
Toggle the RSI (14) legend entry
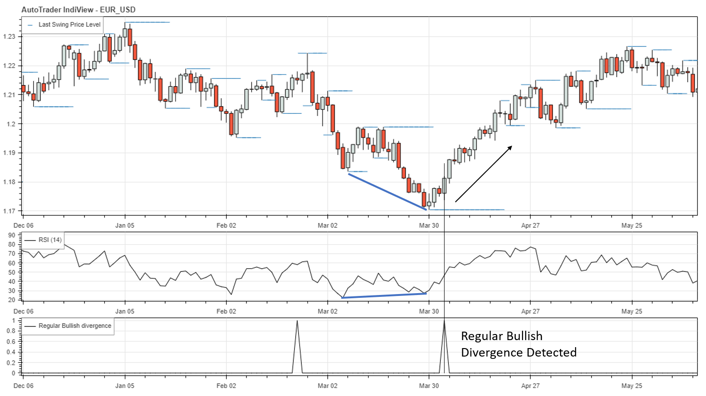click(x=44, y=240)
